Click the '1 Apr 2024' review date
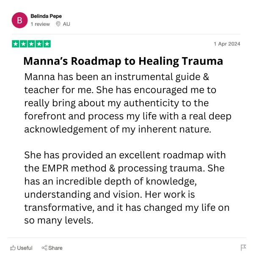Image resolution: width=254 pixels, height=254 pixels. coord(227,44)
